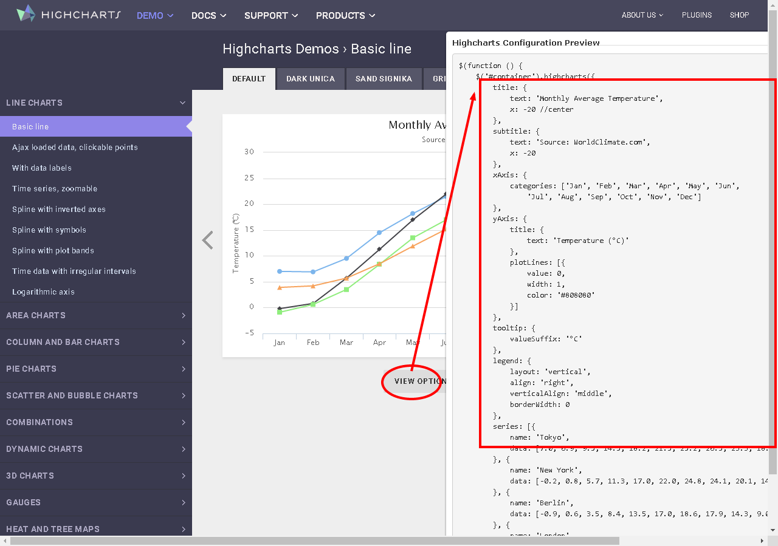
Task: Open Spline with plot bands demo
Action: [x=53, y=250]
